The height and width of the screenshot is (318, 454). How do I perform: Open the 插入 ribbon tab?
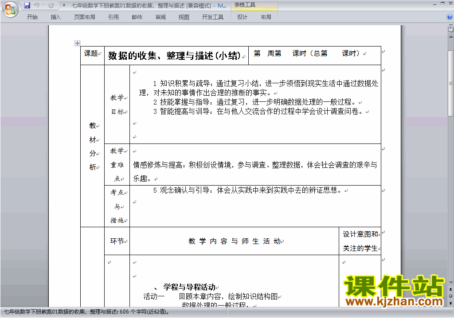point(55,17)
